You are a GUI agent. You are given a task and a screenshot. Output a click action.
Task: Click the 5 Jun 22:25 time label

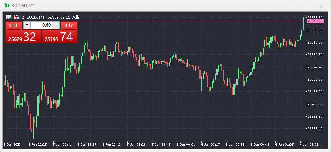pos(37,144)
